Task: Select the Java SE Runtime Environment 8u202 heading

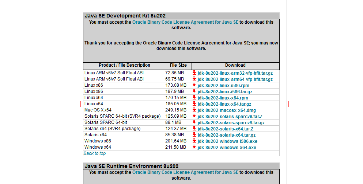Action: click(132, 166)
